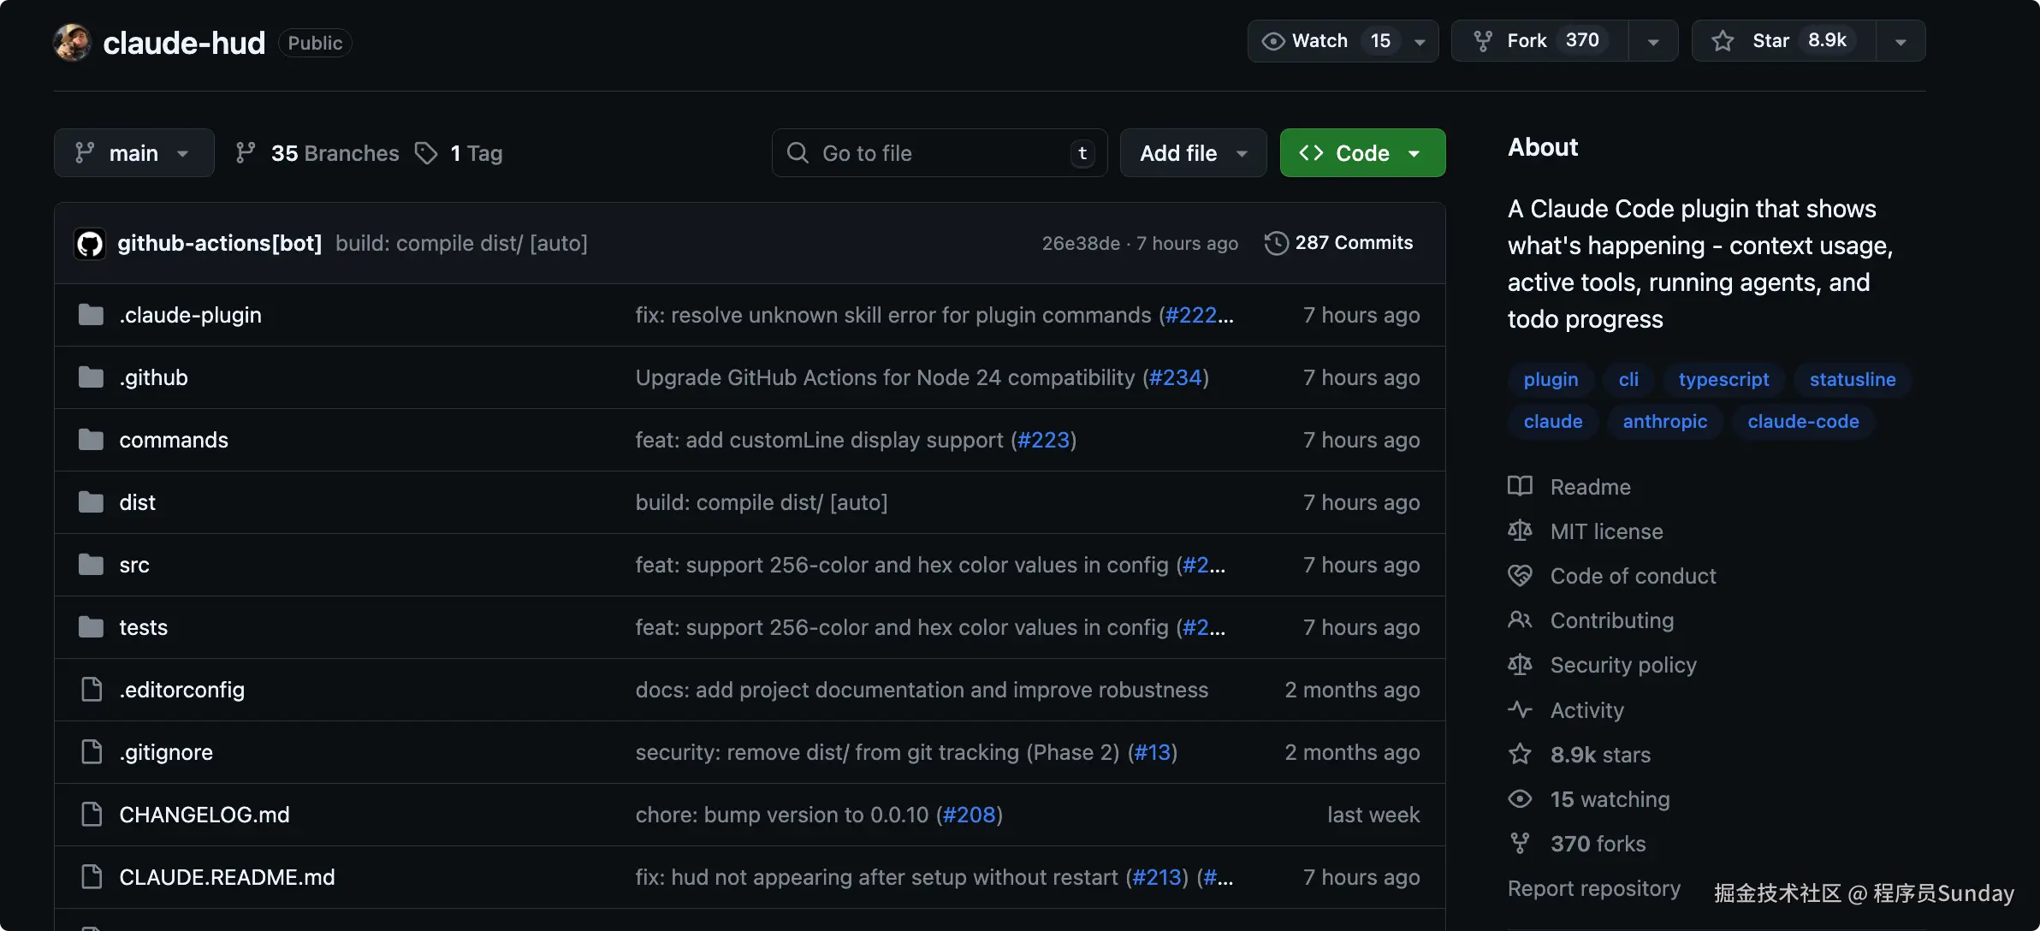Open the main branch selector dropdown
This screenshot has width=2040, height=931.
point(133,153)
